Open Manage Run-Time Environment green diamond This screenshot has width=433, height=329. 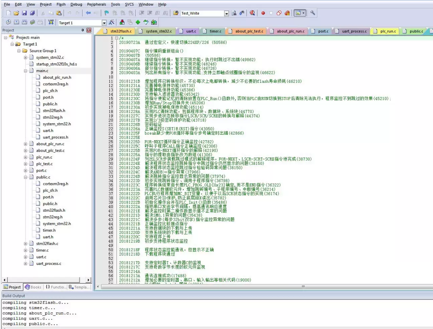pos(138,23)
